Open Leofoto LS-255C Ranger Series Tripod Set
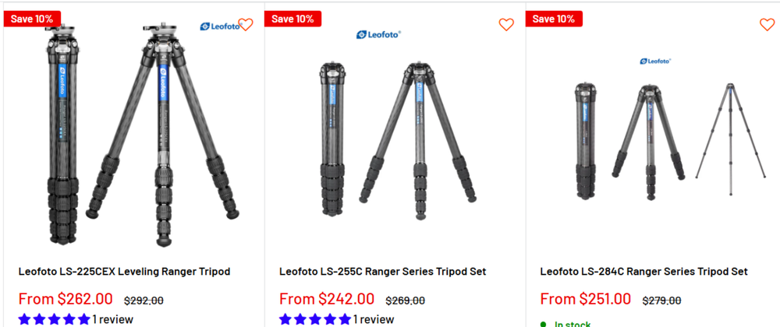Image resolution: width=780 pixels, height=327 pixels. 382,272
